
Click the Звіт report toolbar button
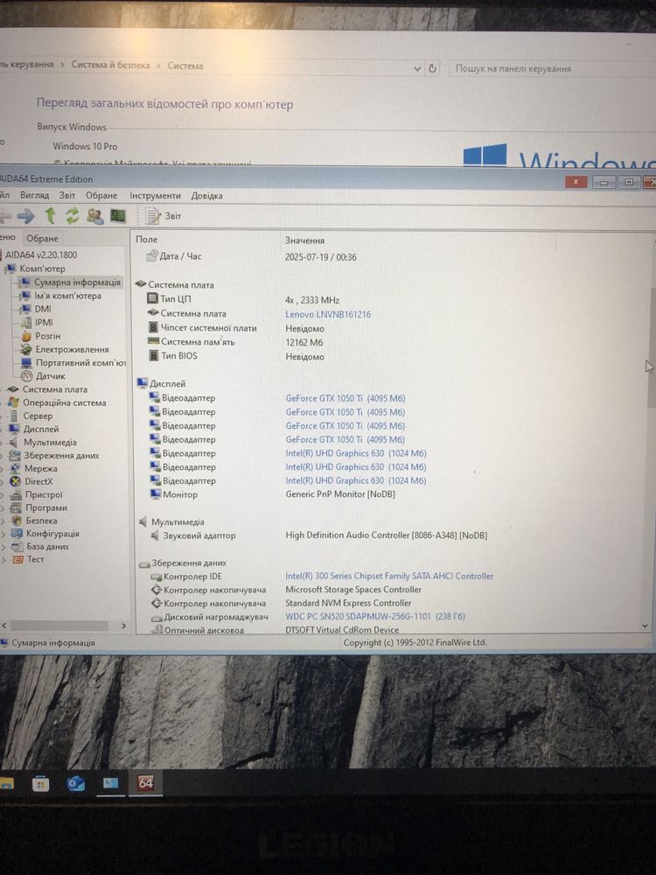coord(163,216)
